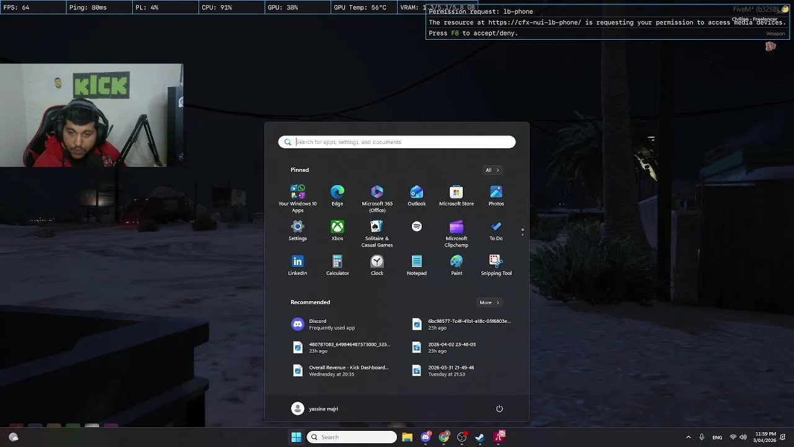Show hidden system tray icons
The height and width of the screenshot is (447, 794).
688,437
